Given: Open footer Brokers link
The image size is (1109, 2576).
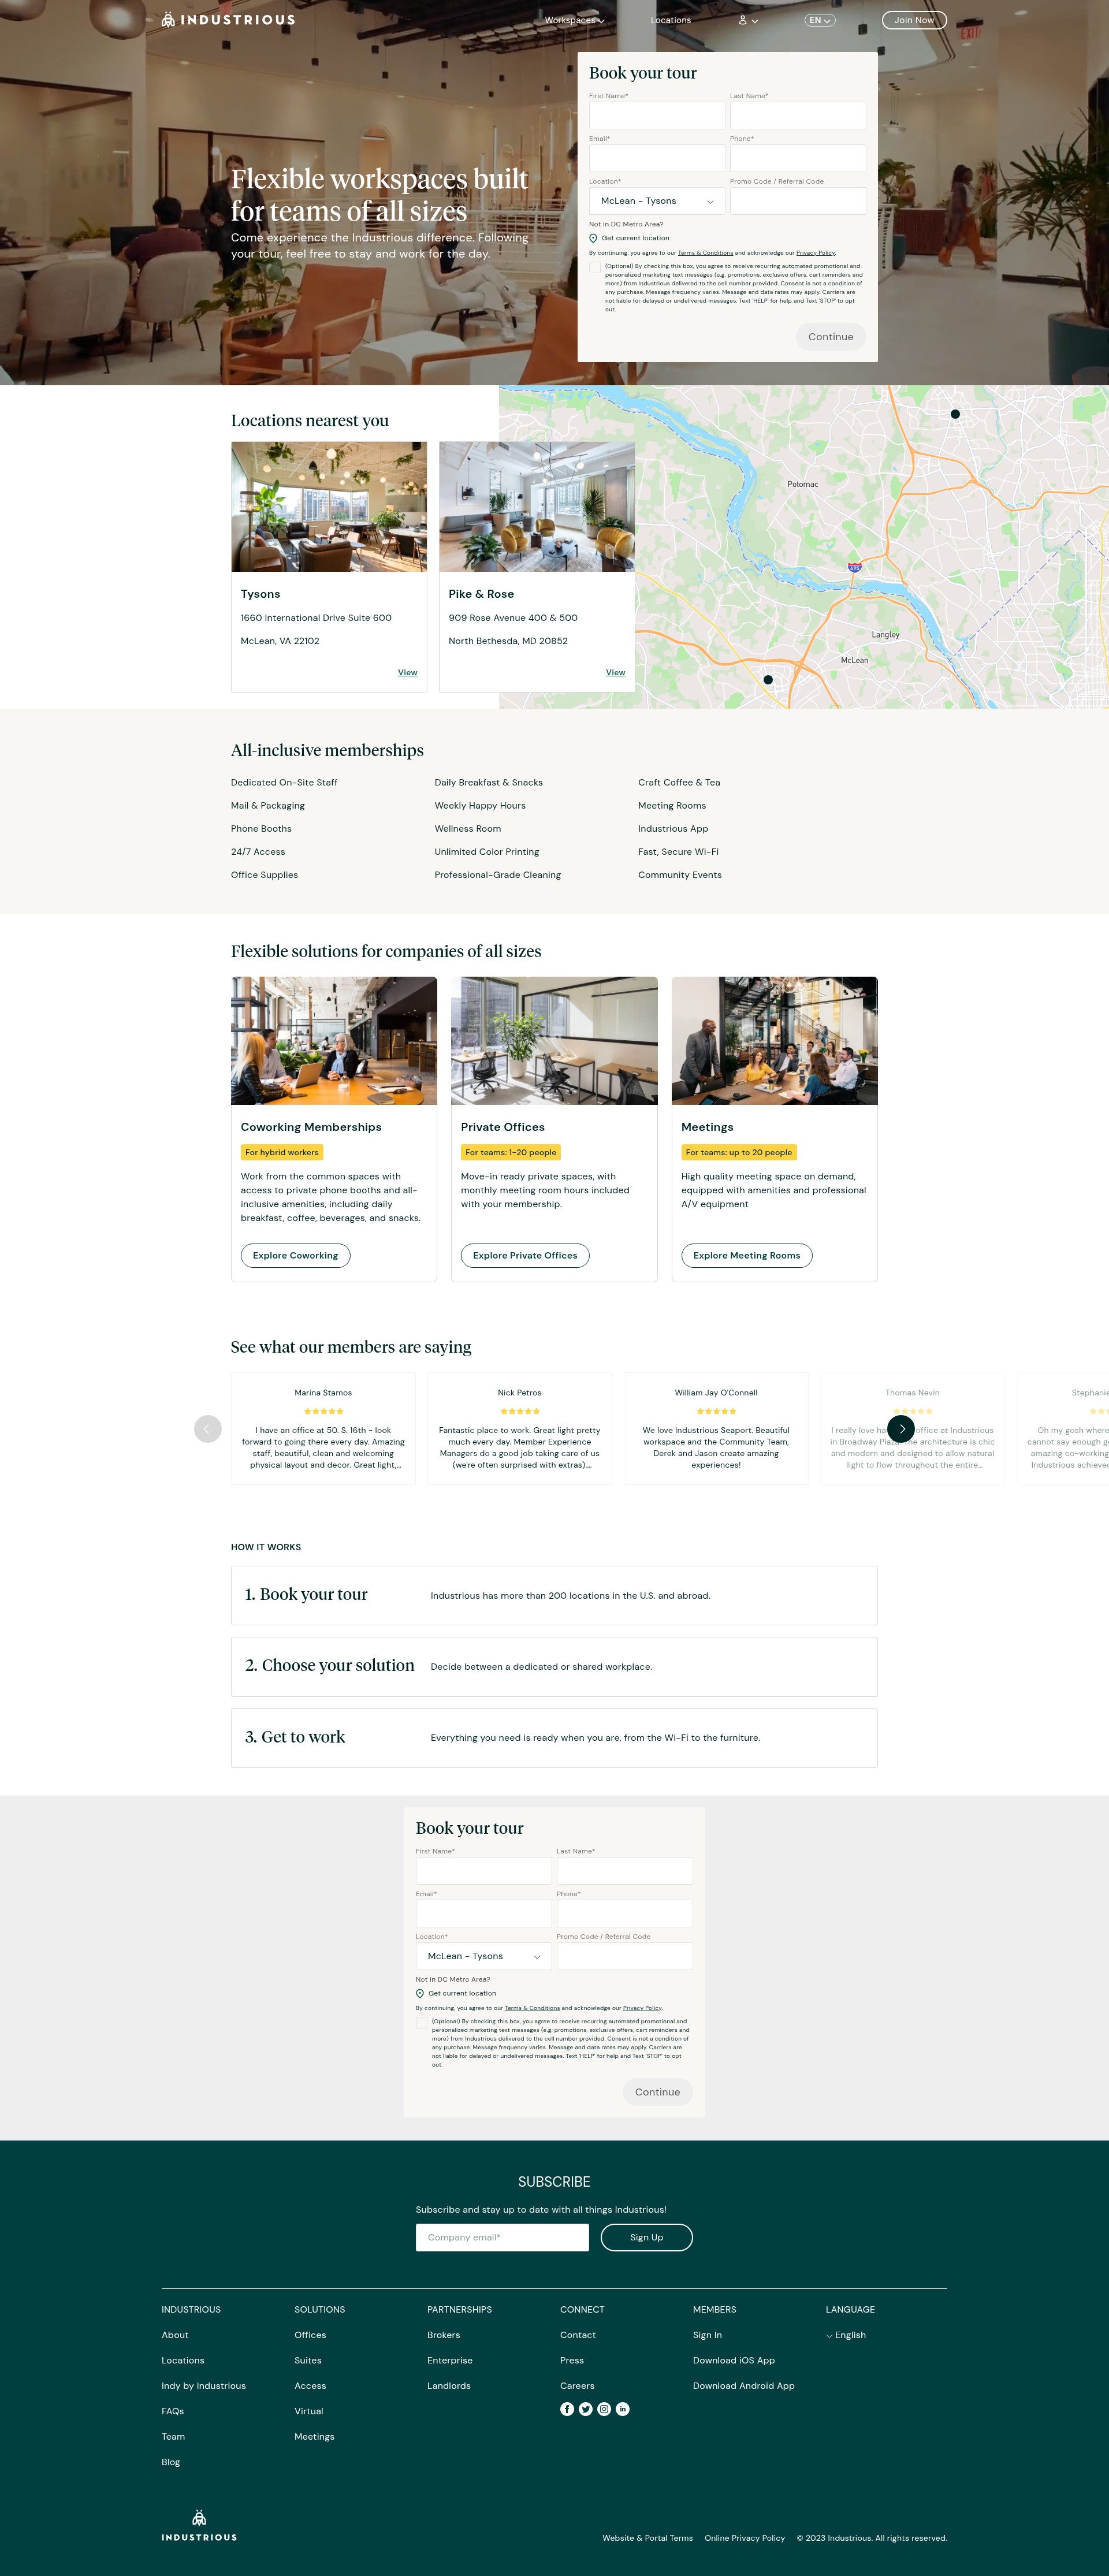Looking at the screenshot, I should 444,2335.
